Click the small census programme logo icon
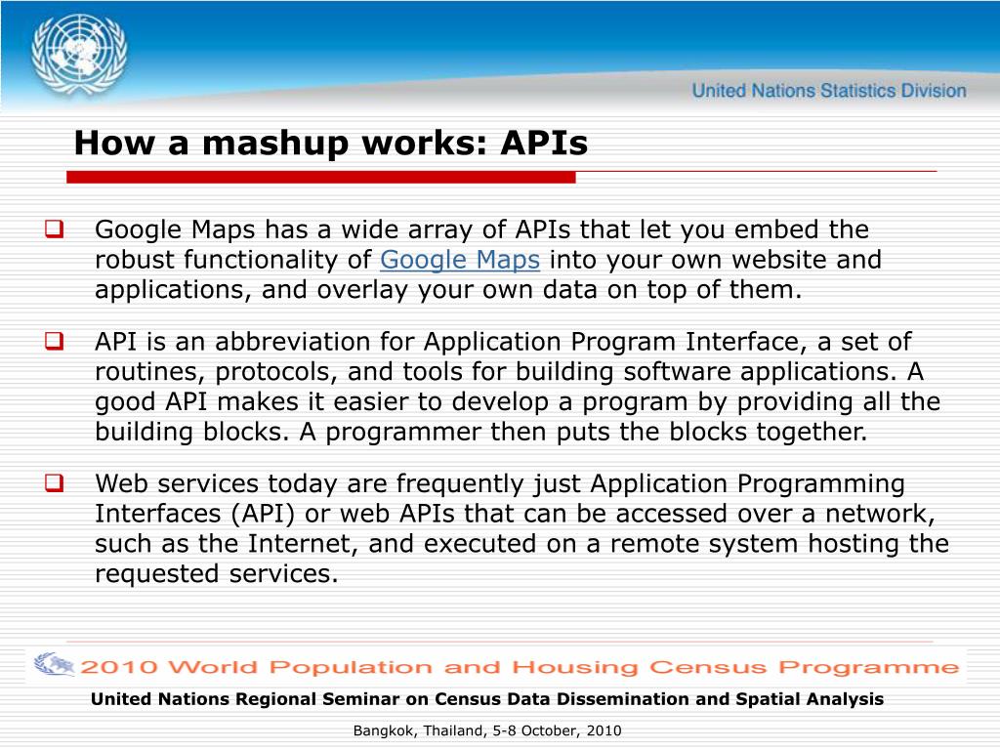 [54, 664]
